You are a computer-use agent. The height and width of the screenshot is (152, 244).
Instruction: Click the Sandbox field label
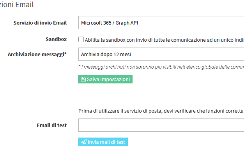[56, 39]
